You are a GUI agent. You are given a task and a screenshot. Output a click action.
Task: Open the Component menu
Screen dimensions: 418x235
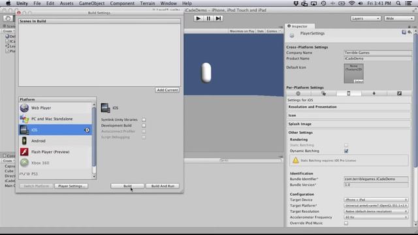pos(122,3)
